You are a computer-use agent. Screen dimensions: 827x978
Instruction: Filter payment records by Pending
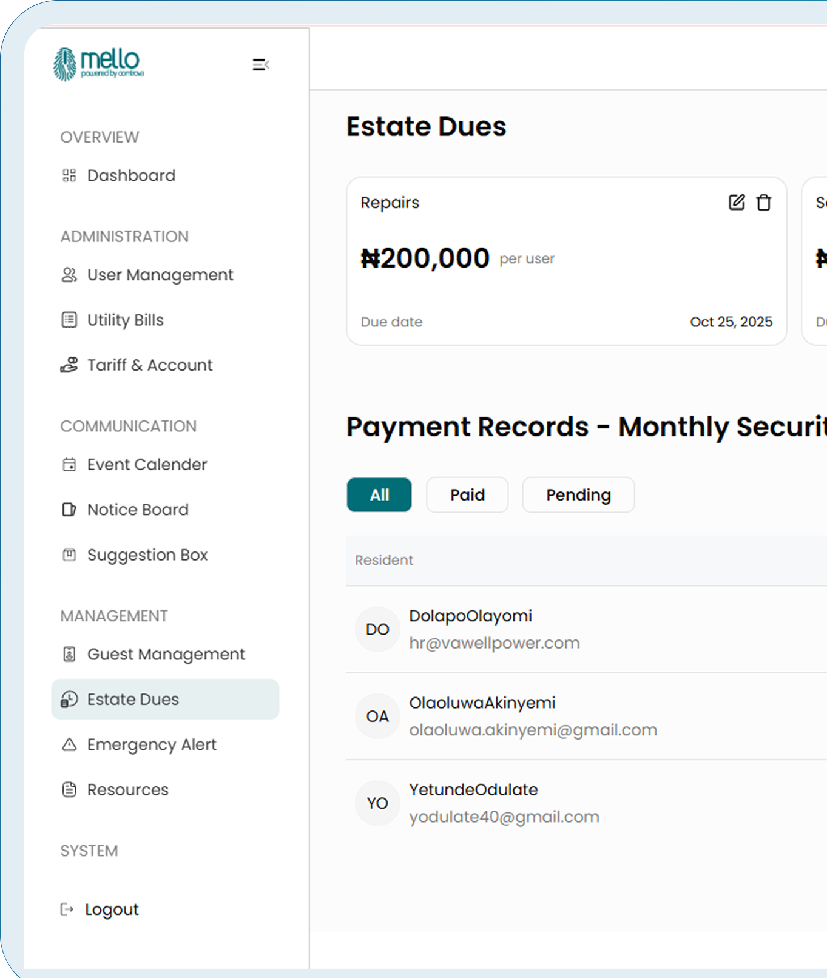click(578, 495)
